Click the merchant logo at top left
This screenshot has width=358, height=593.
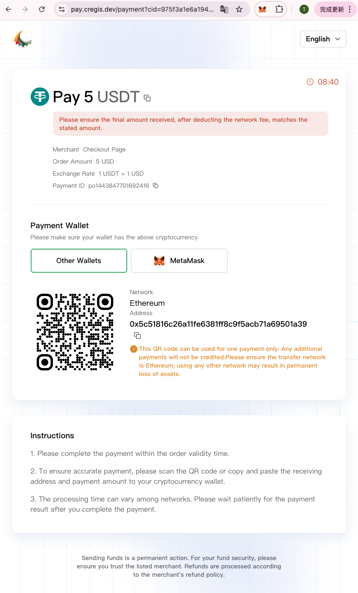(22, 39)
